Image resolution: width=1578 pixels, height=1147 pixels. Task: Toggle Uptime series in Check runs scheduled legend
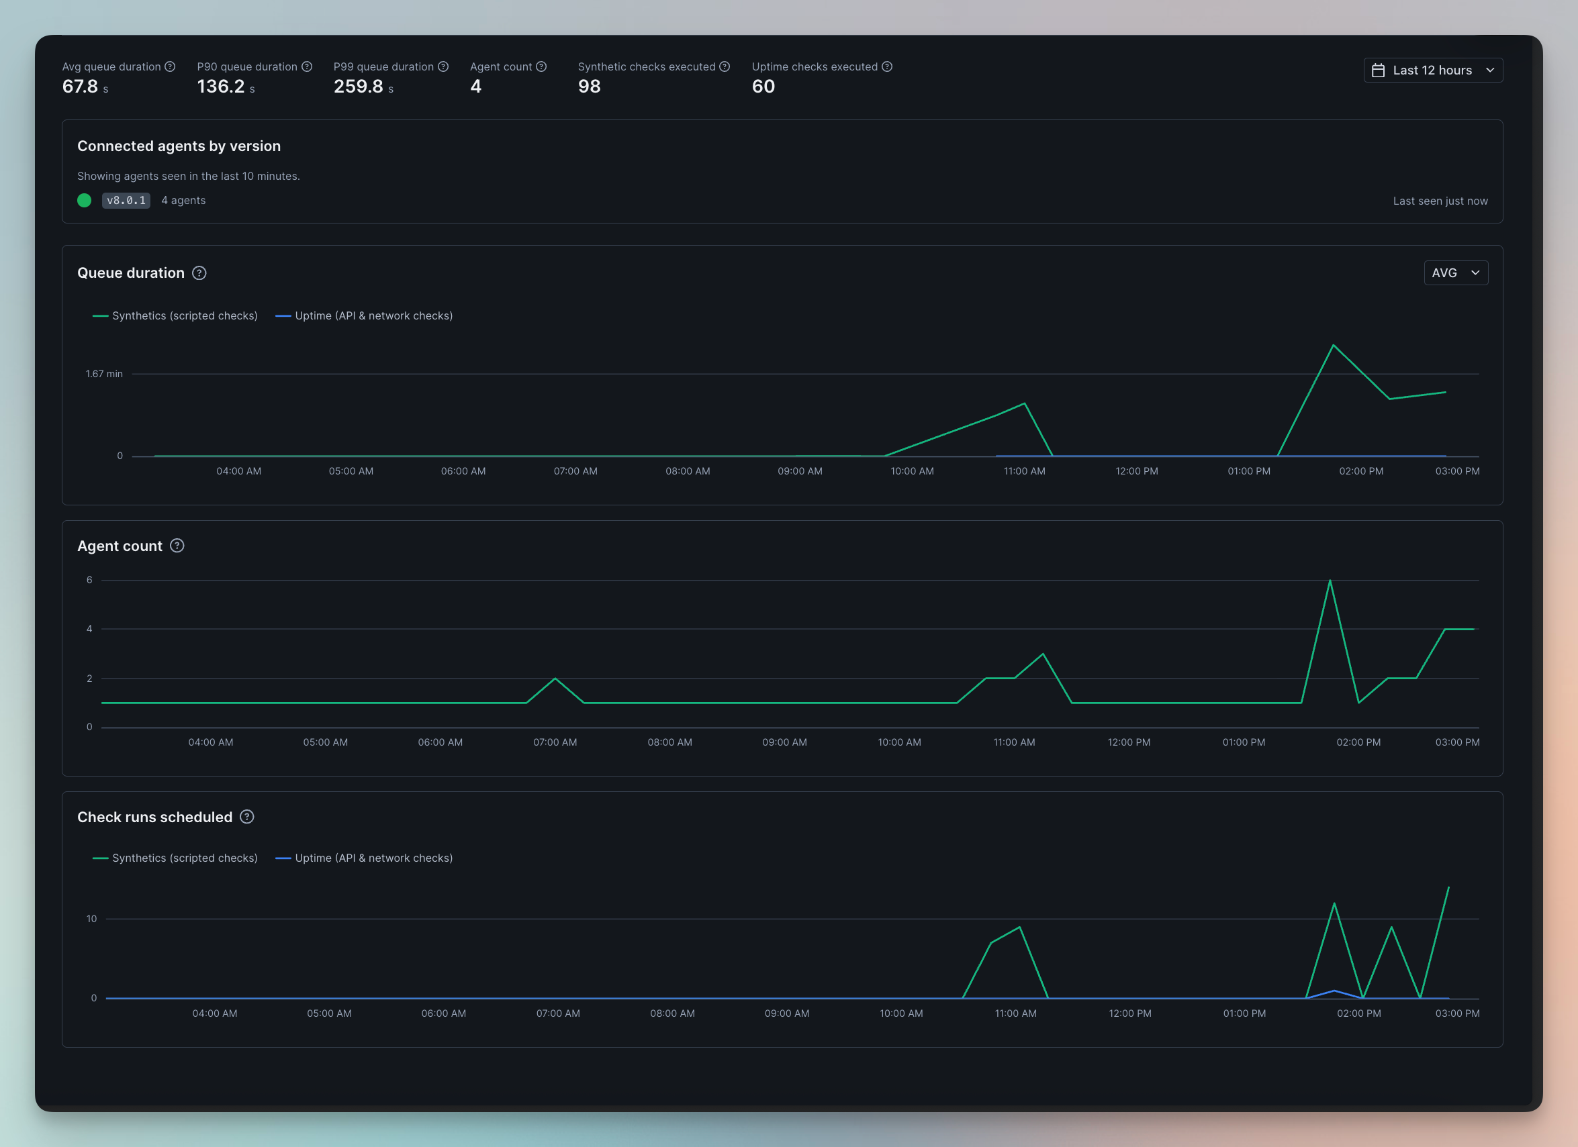pyautogui.click(x=364, y=858)
